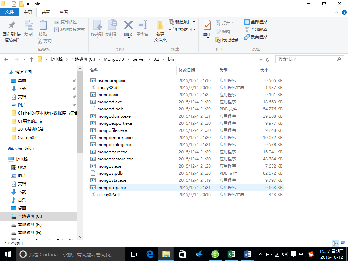This screenshot has width=348, height=261.
Task: Expand the New item dropdown
Action: click(194, 22)
